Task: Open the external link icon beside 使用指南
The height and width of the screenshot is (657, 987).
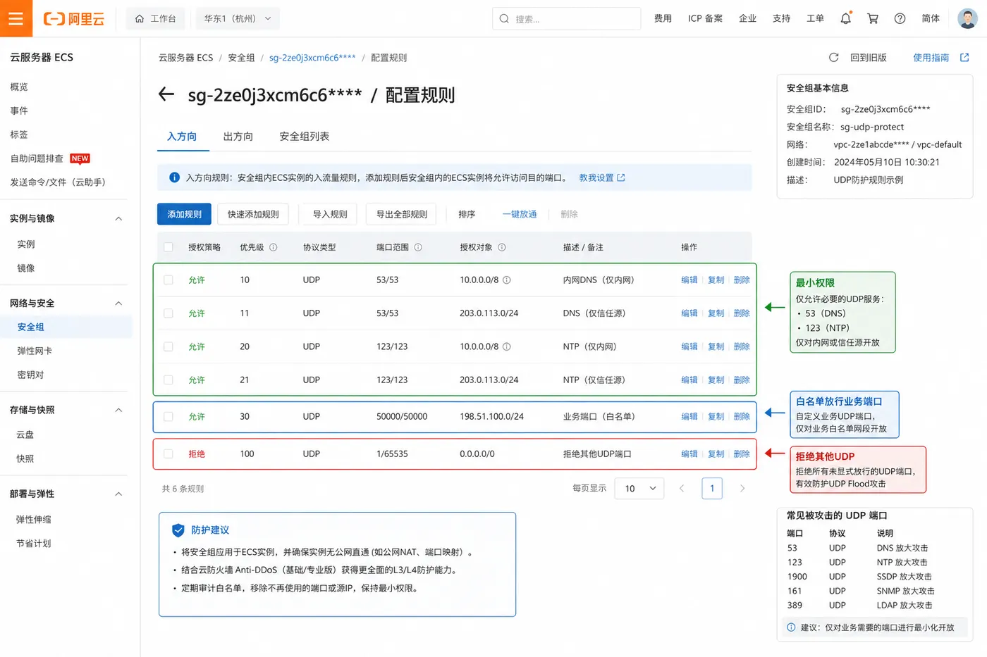Action: pyautogui.click(x=964, y=58)
